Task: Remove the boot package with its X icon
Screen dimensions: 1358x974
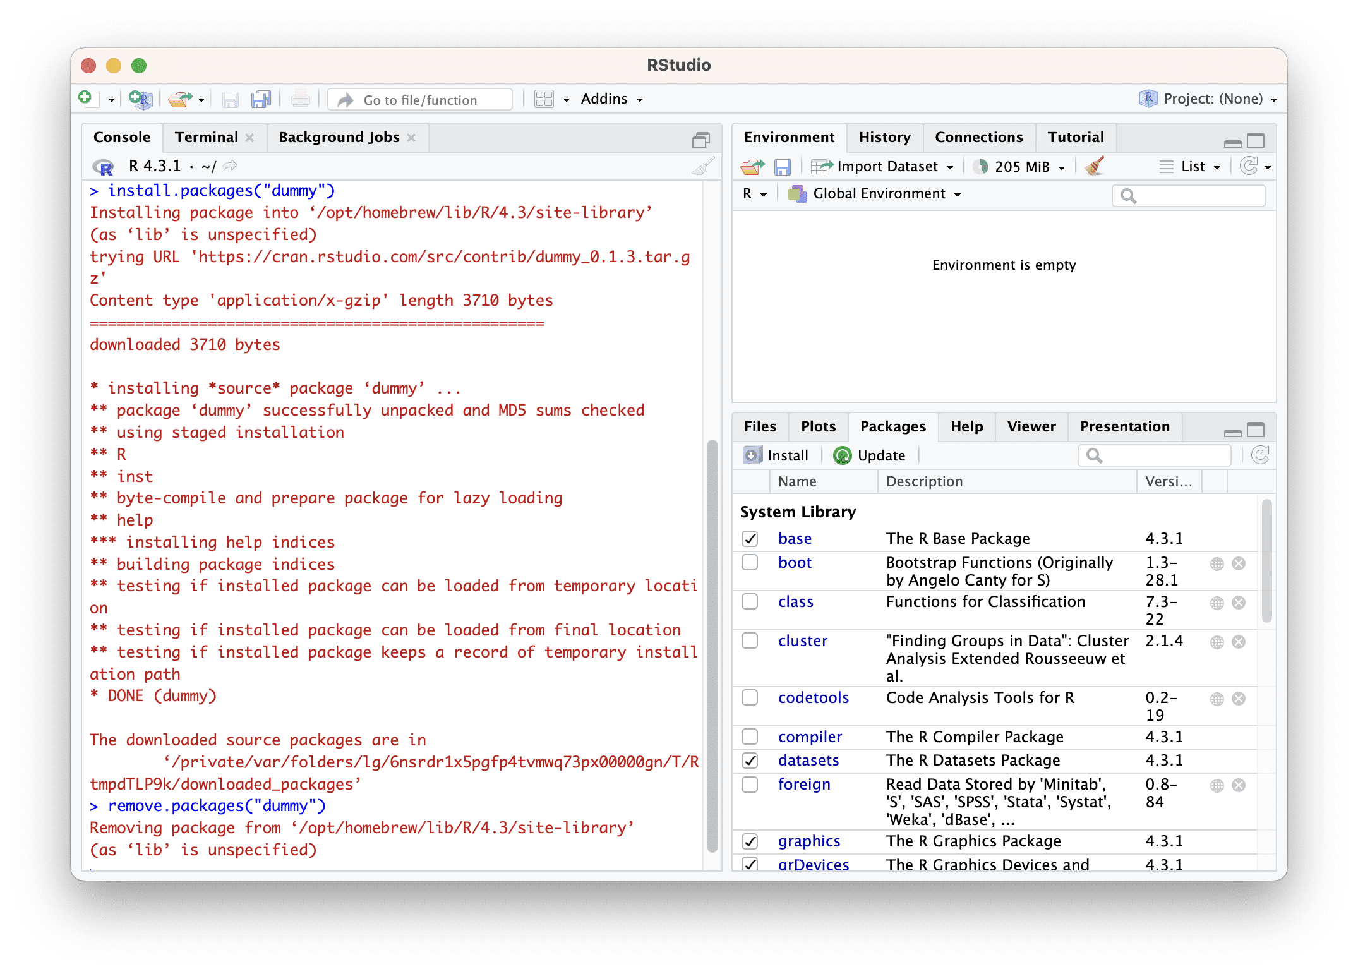Action: click(1239, 563)
